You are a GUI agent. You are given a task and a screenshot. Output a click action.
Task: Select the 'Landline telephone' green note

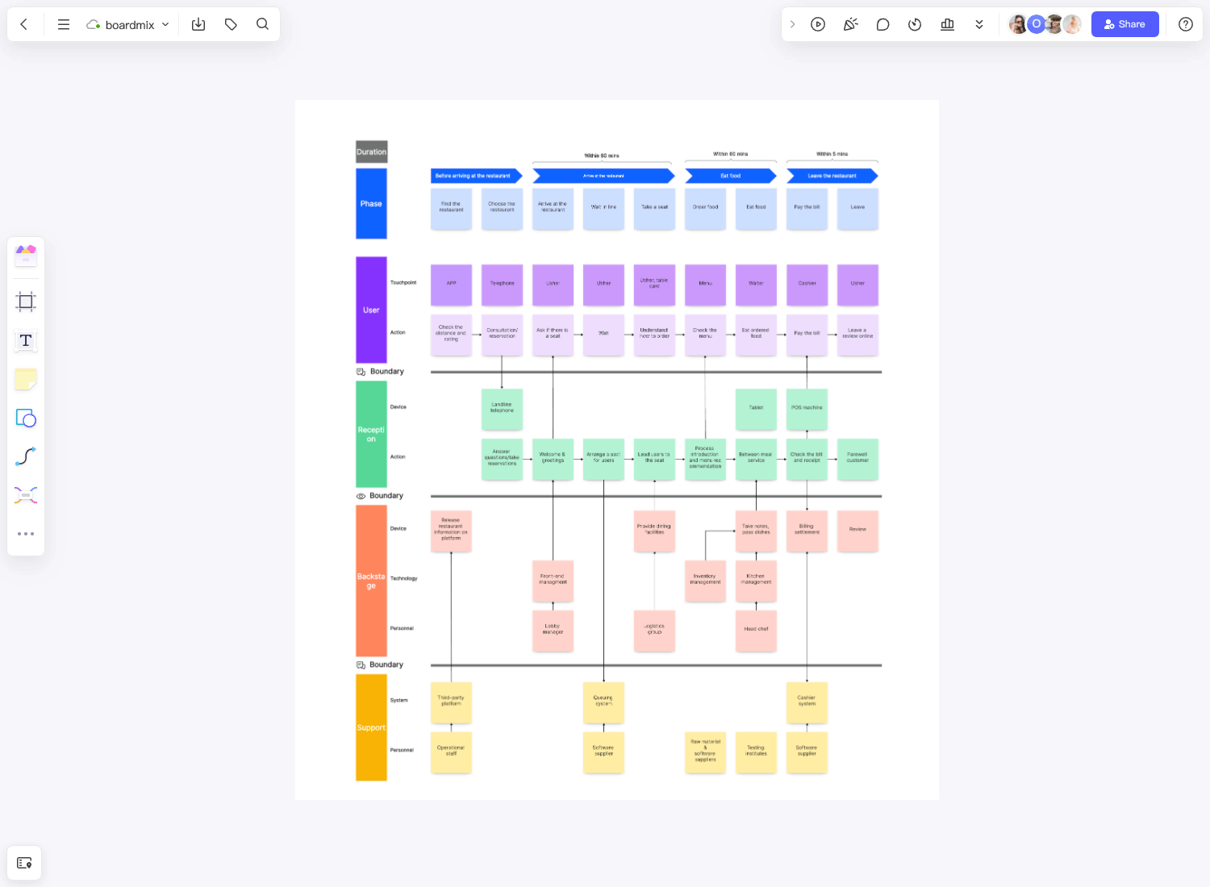pyautogui.click(x=502, y=409)
